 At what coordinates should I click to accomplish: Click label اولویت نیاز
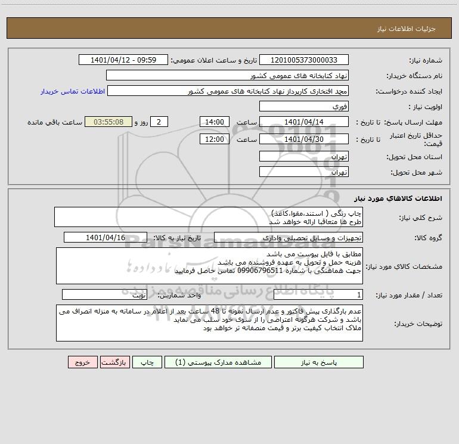pos(426,107)
